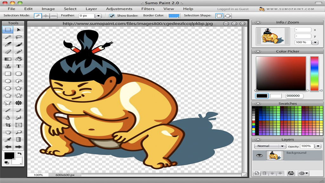Open the Filters menu
325x183 pixels.
point(147,9)
